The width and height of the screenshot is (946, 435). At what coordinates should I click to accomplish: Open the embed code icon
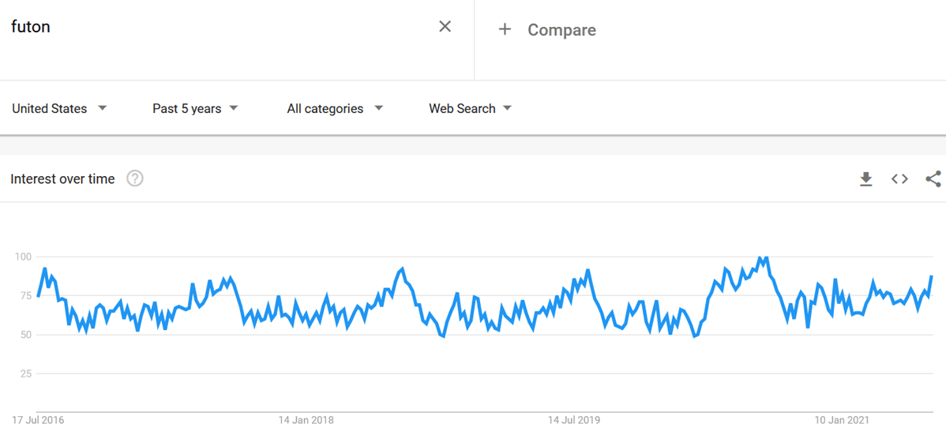tap(899, 179)
